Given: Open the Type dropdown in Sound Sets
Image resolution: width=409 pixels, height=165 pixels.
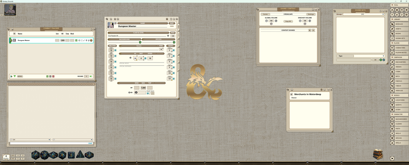Looking at the screenshot, I should (369, 56).
